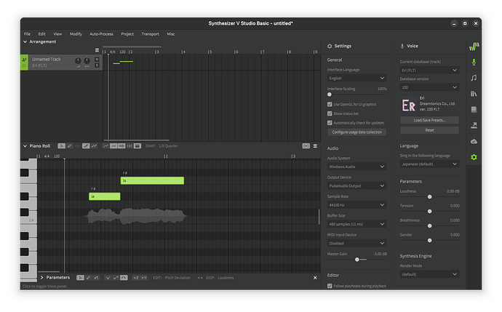This screenshot has height=312, width=502.
Task: Toggle the waveform display icon in Piano Roll
Action: pyautogui.click(x=121, y=146)
